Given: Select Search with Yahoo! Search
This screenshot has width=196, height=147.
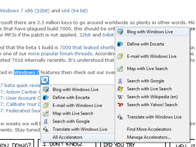Looking at the screenshot, I should click(152, 105).
